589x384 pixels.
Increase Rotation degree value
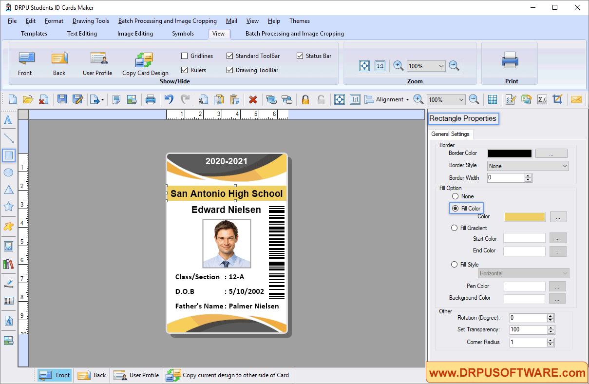tap(551, 316)
